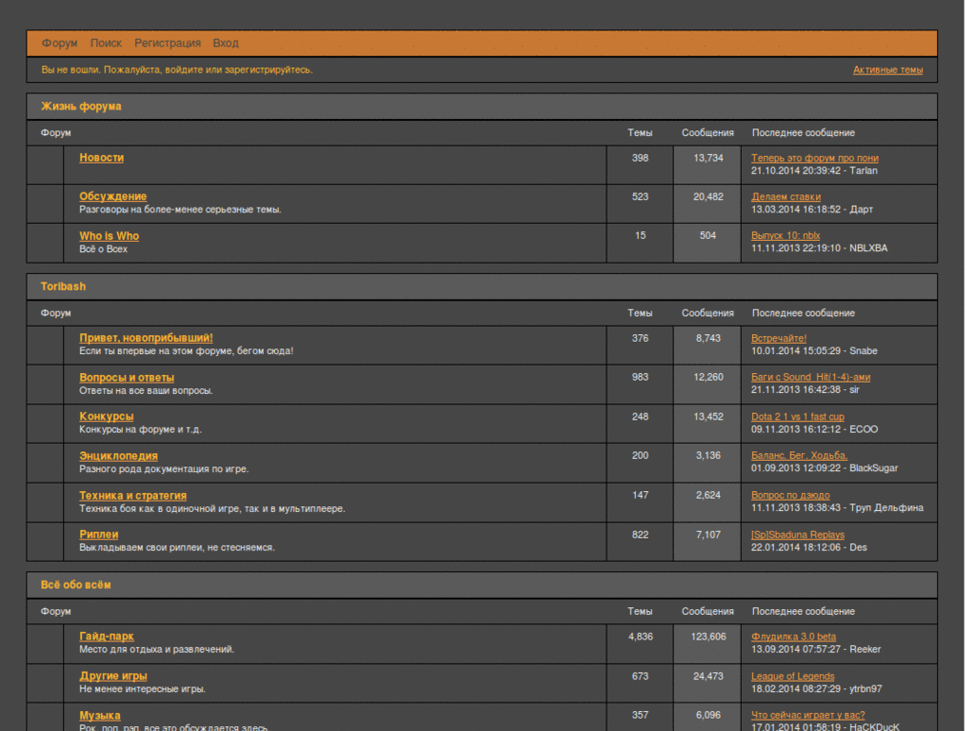Viewport: 975px width, 731px height.
Task: Click the Энциклопедия forum icon
Action: coord(46,462)
